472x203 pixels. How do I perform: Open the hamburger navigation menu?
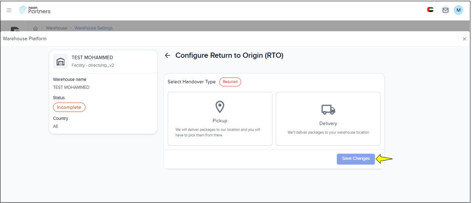pos(9,10)
